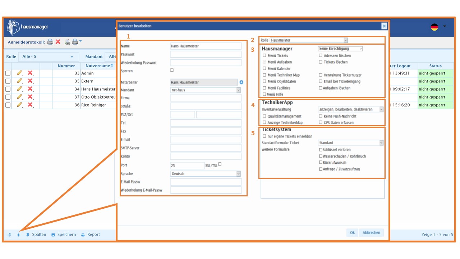Toggle Menü Objektdaten checkbox
Screen dimensions: 460x259
[264, 82]
